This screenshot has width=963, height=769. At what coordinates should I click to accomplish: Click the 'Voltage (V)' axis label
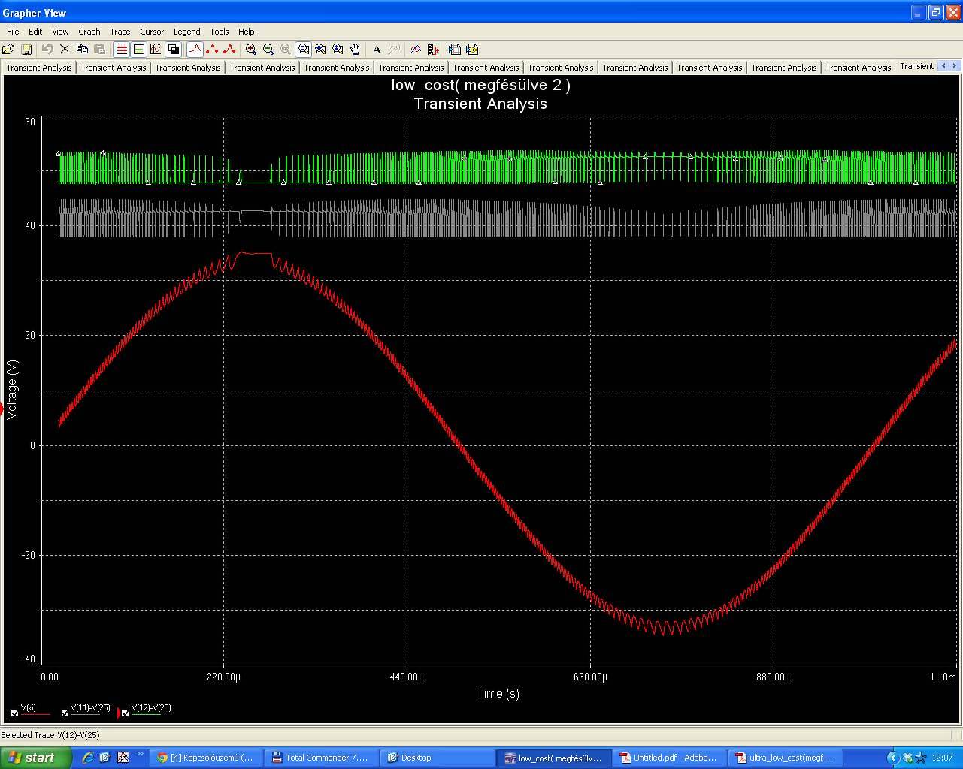point(12,389)
